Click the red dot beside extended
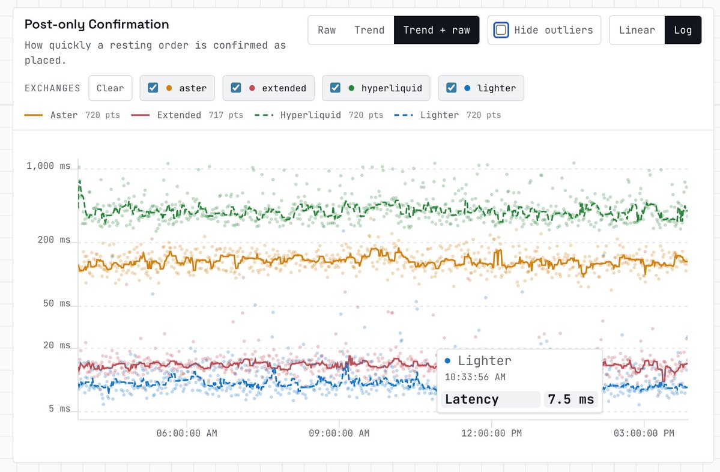Screen dimensions: 720x472 (x=252, y=88)
